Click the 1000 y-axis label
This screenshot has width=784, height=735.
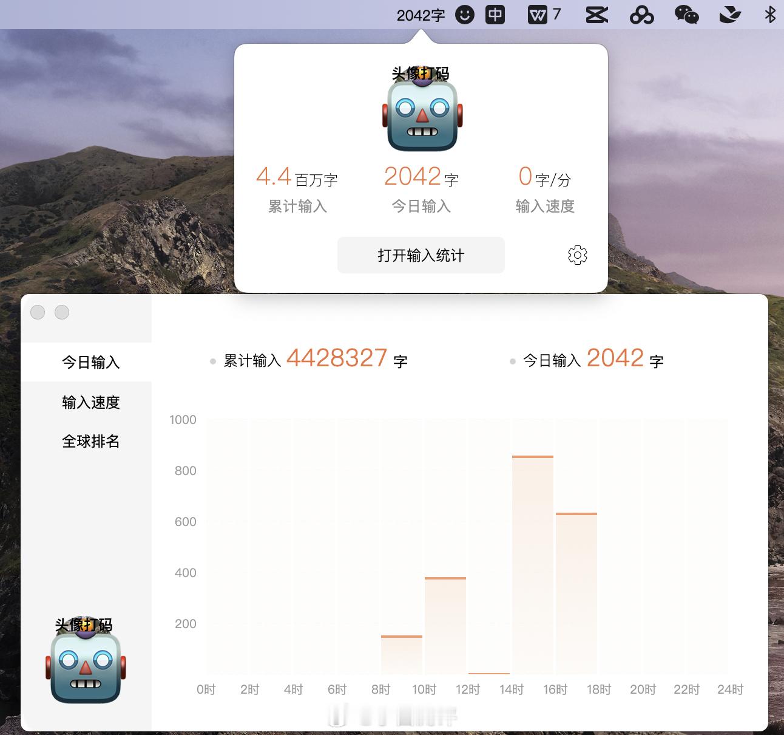tap(183, 420)
